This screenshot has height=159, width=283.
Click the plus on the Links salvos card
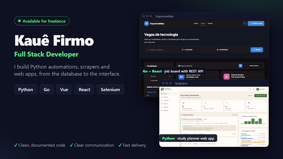click(265, 102)
